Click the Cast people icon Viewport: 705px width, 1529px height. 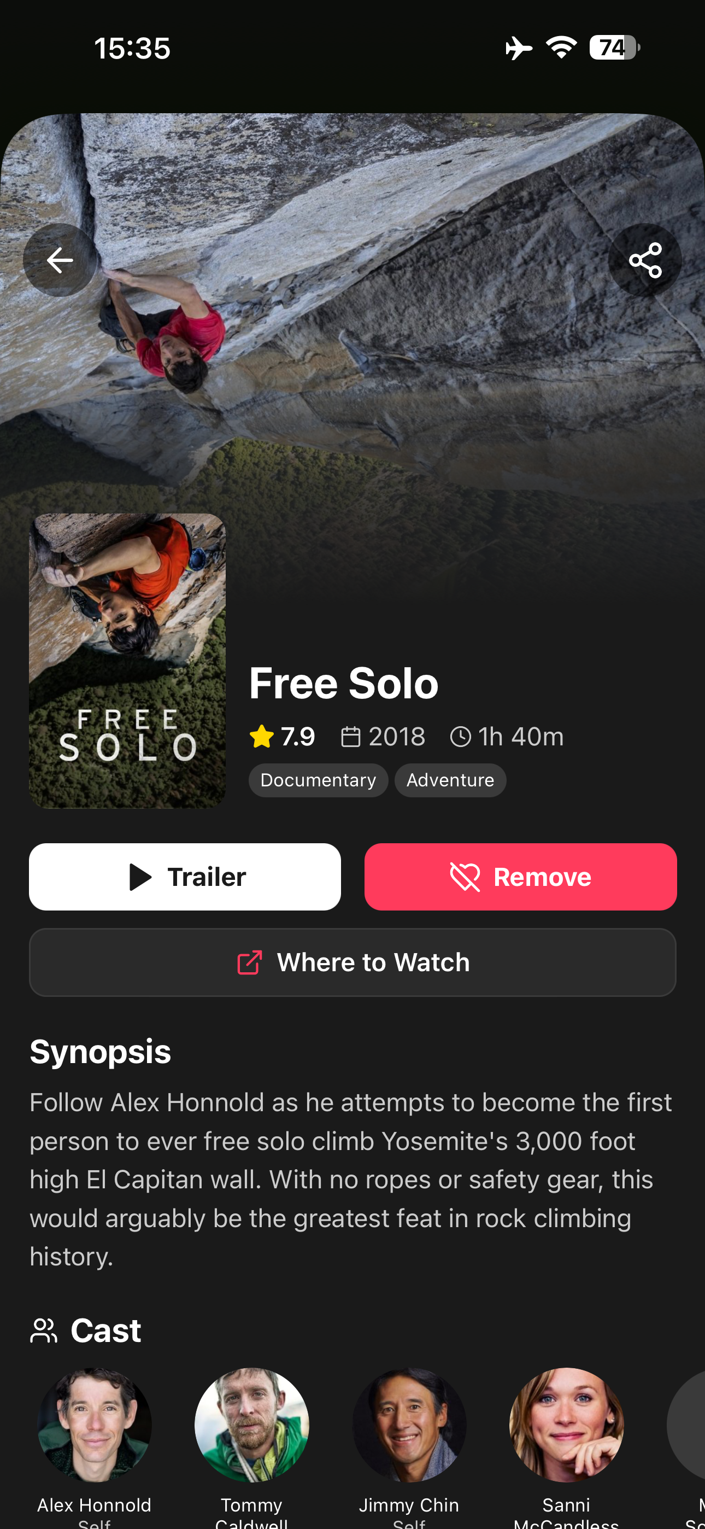44,1330
